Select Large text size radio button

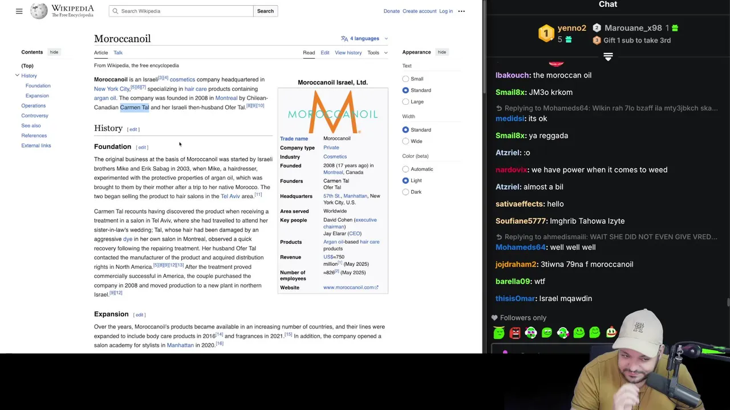pos(405,101)
